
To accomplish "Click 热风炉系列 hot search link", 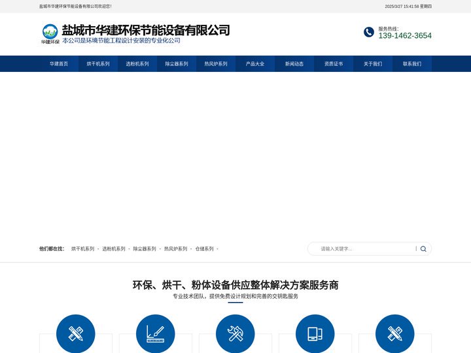I will tap(175, 249).
